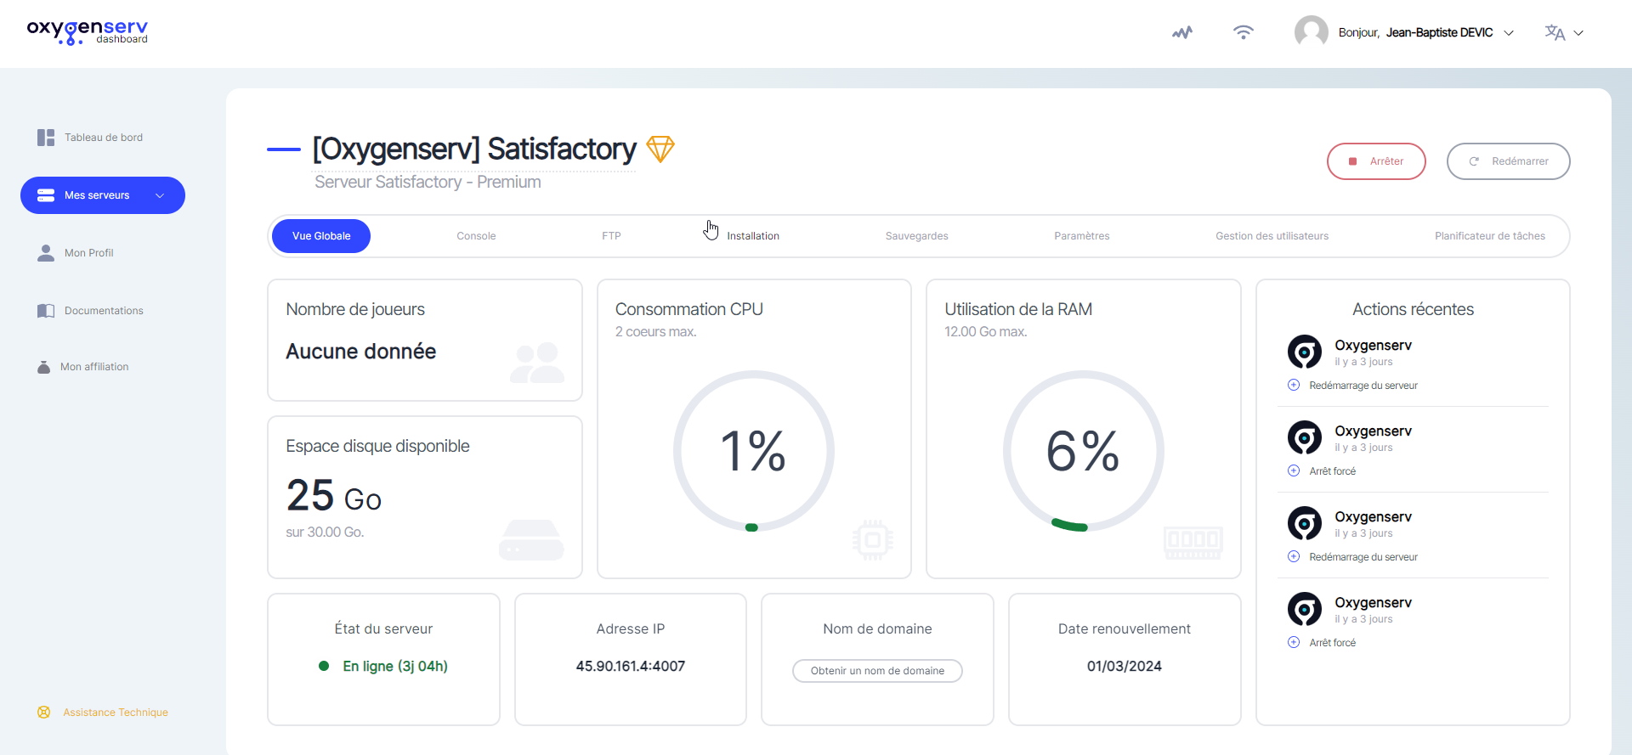This screenshot has height=755, width=1632.
Task: Open the Planificateur de tâches tab
Action: pos(1490,236)
